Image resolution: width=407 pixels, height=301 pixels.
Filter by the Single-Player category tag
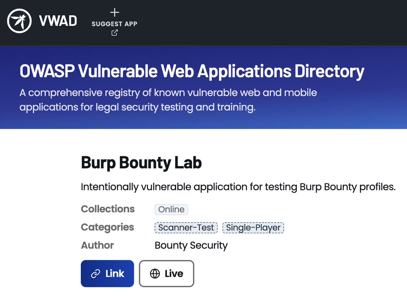coord(253,228)
